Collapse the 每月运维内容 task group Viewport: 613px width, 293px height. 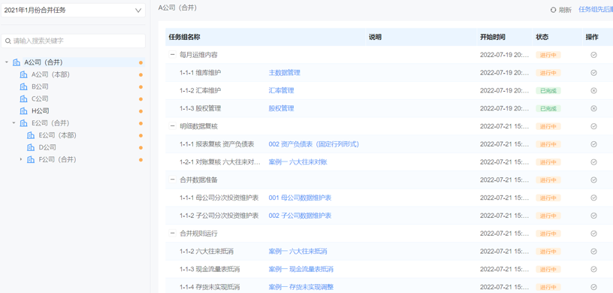(172, 55)
